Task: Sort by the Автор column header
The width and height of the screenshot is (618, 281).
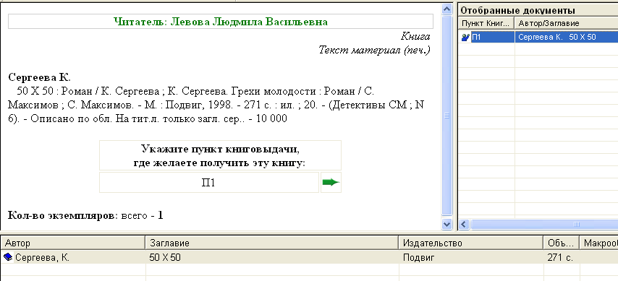Action: 73,243
